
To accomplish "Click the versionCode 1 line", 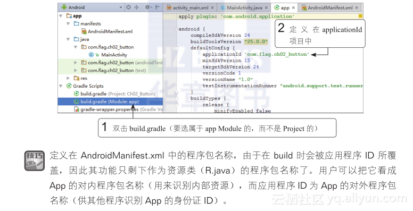I will pyautogui.click(x=221, y=73).
